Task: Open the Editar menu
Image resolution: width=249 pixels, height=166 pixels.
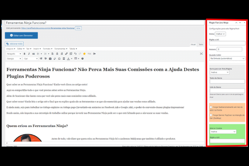Action: (21, 49)
